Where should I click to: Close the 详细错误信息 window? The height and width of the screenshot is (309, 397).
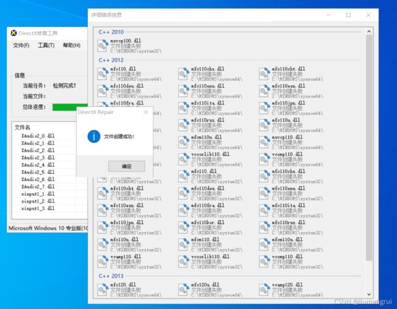coord(368,15)
